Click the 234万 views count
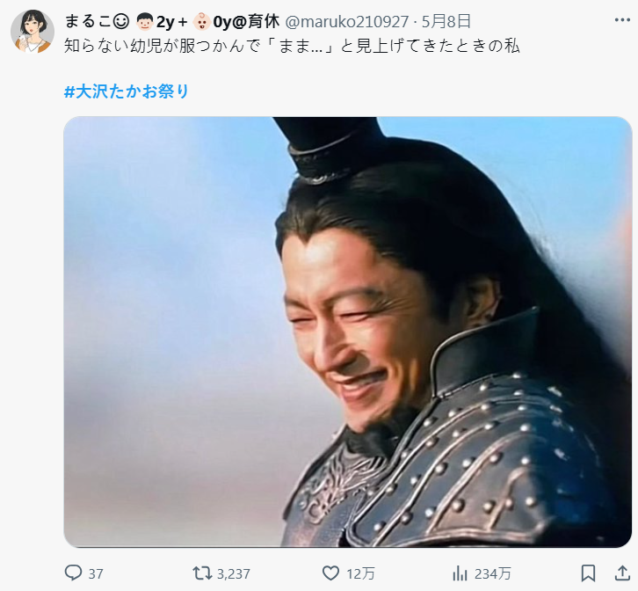 coord(493,573)
